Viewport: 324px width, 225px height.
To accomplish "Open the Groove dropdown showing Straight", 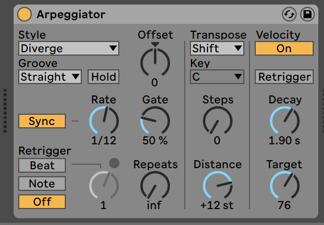I will (x=50, y=77).
